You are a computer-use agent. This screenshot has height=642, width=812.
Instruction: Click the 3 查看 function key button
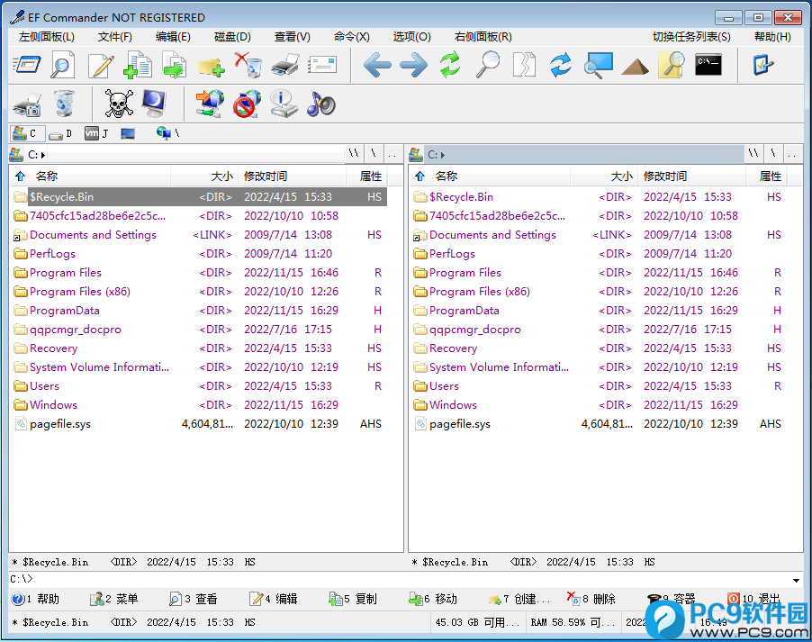pyautogui.click(x=194, y=600)
